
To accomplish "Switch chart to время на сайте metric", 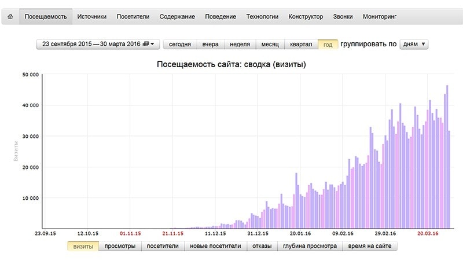I will pyautogui.click(x=370, y=246).
